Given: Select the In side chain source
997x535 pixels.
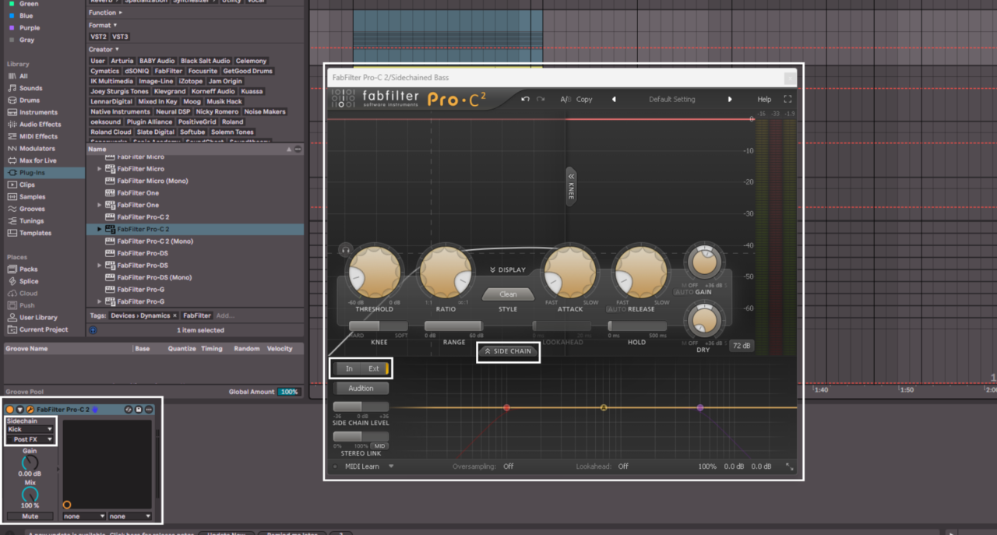Looking at the screenshot, I should coord(349,368).
